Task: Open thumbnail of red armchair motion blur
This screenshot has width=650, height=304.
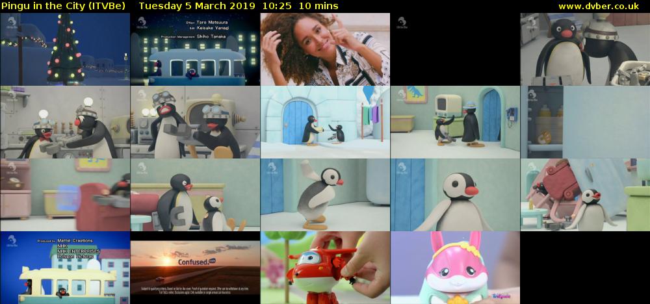Action: pyautogui.click(x=65, y=195)
